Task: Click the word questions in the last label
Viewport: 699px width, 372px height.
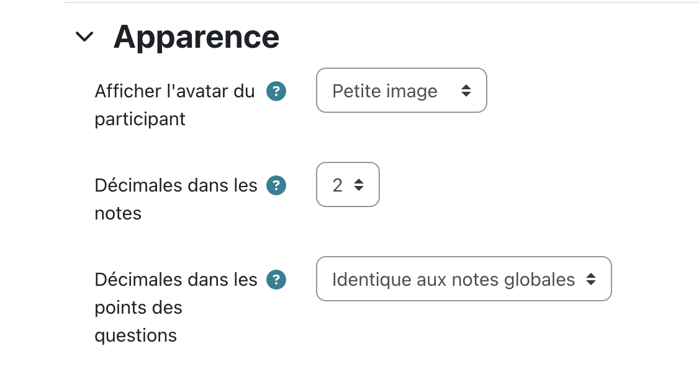Action: tap(135, 335)
